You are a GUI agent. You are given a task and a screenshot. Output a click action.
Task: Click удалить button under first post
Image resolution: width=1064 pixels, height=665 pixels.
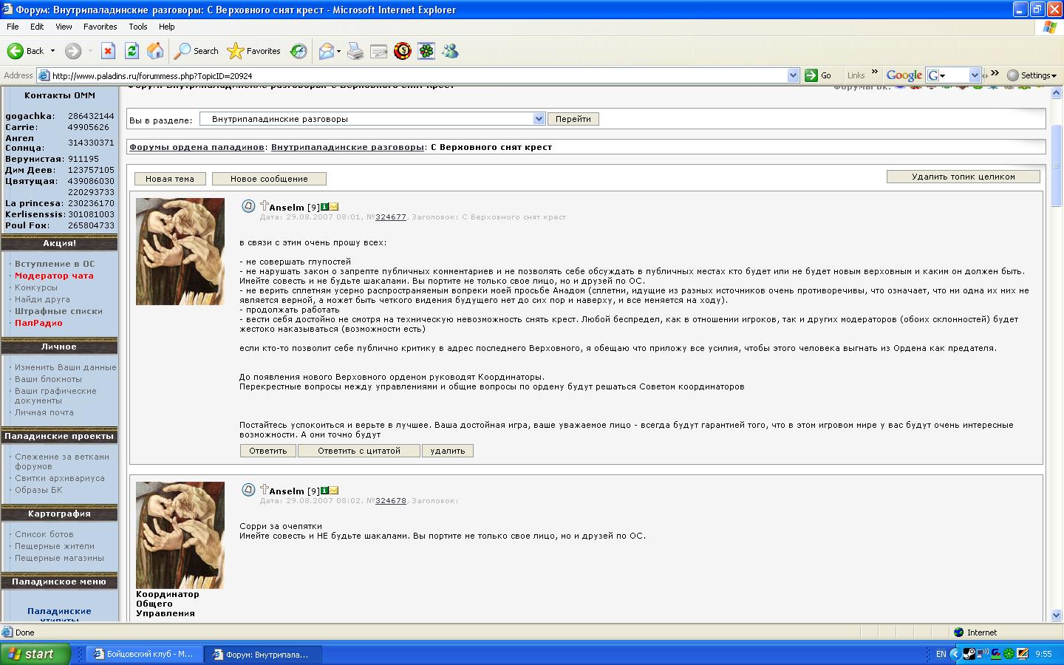click(x=448, y=451)
